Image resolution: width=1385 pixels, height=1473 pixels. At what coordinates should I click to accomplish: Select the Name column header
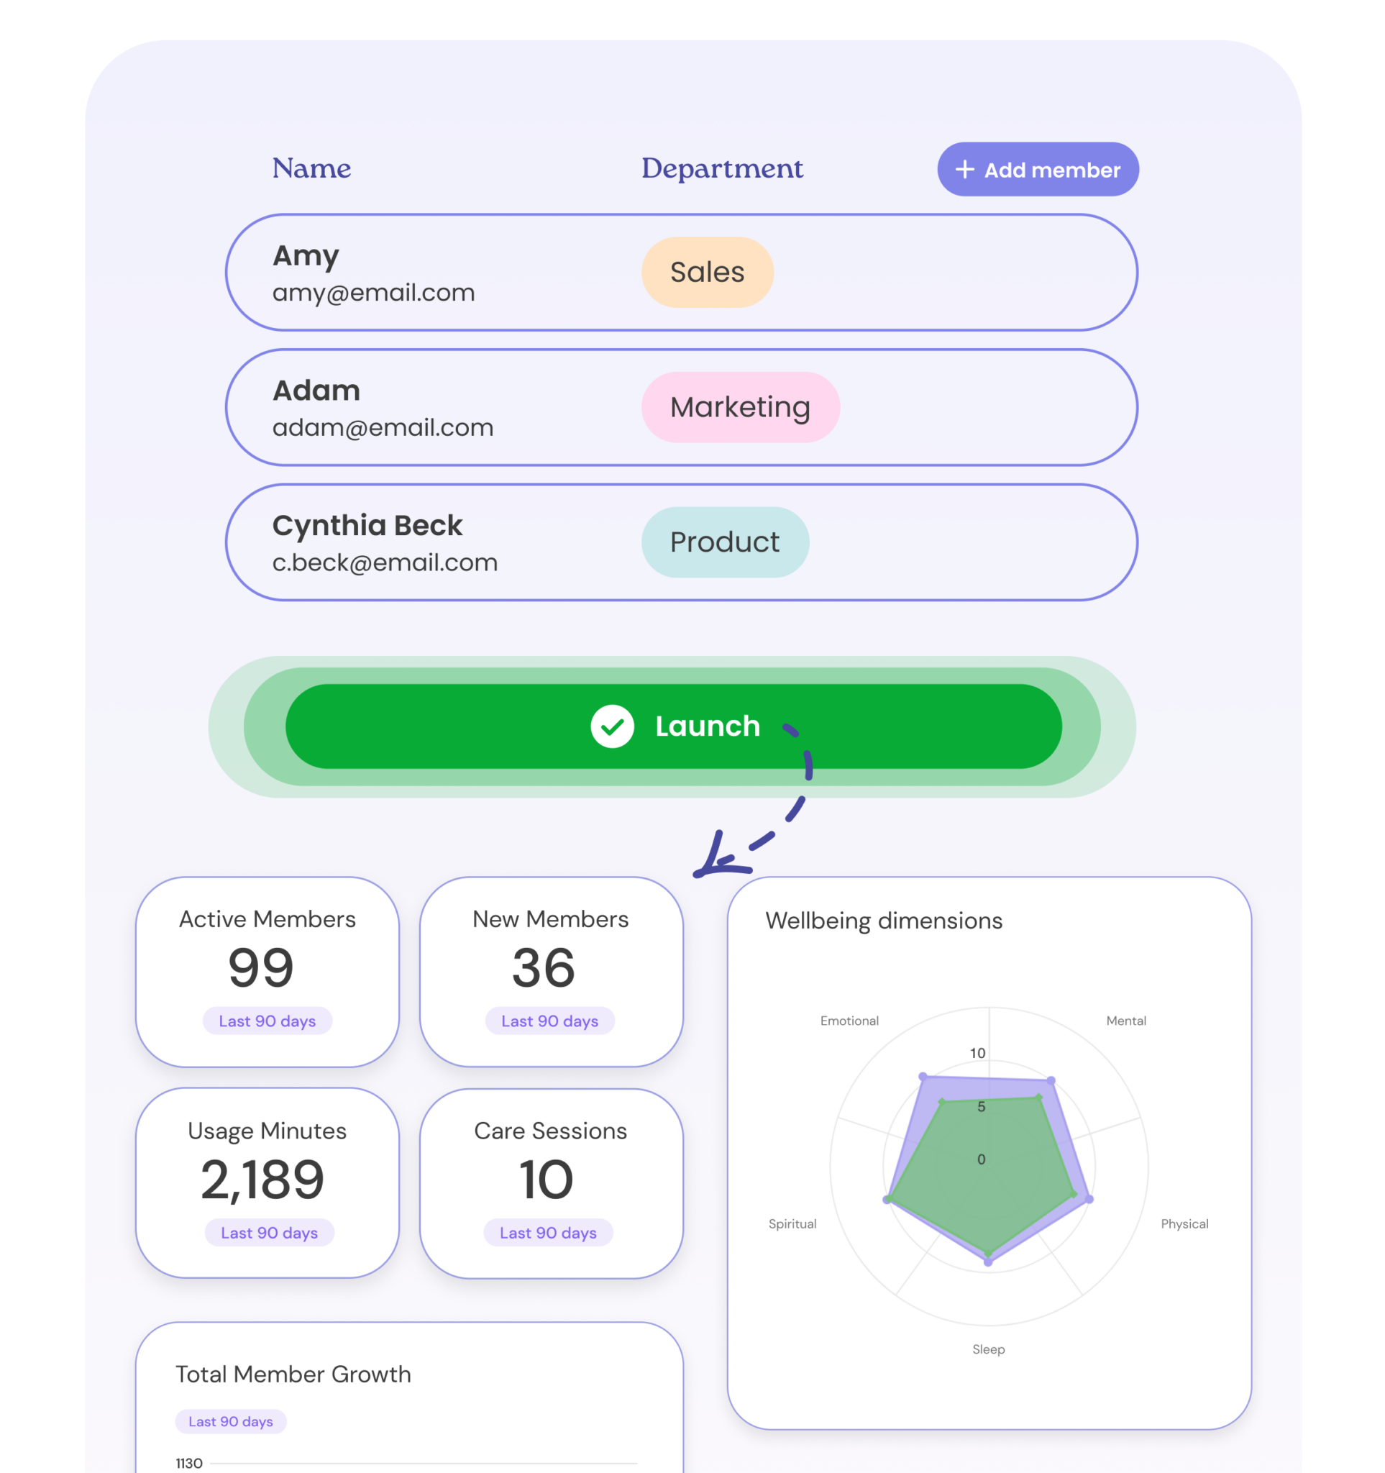click(x=311, y=168)
